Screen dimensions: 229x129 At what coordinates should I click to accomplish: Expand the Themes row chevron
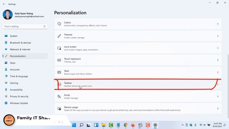[218, 36]
